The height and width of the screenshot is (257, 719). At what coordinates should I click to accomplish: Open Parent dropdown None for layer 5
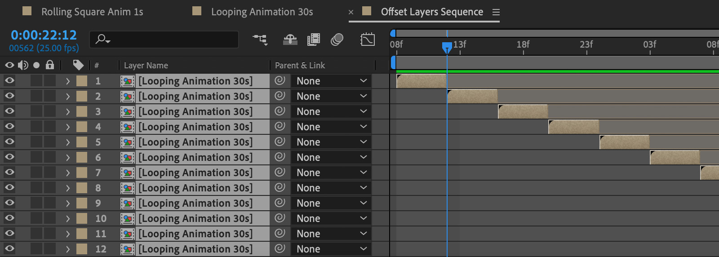coord(331,142)
